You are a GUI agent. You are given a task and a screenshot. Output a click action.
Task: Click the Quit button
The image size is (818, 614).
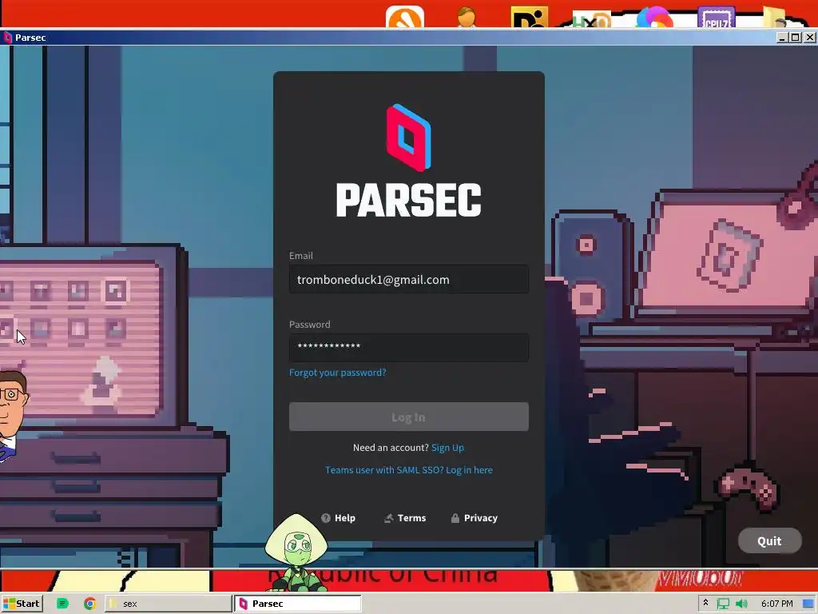click(x=769, y=541)
